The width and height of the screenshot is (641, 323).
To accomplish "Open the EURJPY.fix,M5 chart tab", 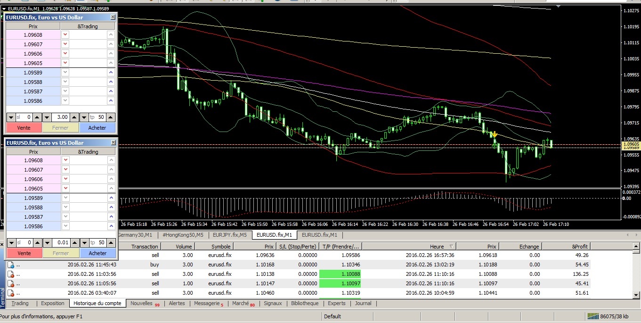I will (x=229, y=234).
